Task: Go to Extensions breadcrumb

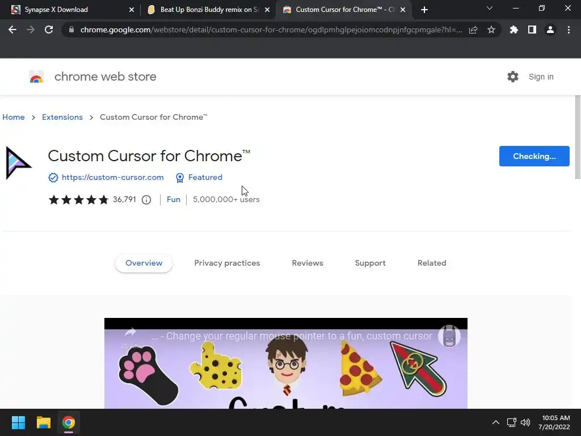Action: 62,117
